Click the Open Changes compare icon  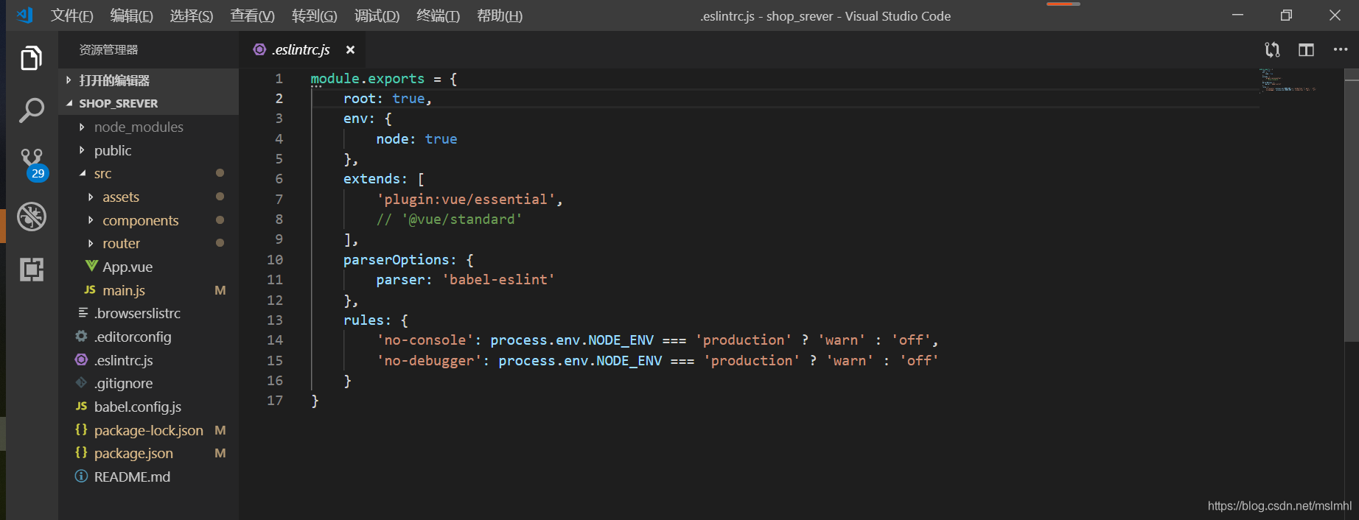click(1272, 49)
